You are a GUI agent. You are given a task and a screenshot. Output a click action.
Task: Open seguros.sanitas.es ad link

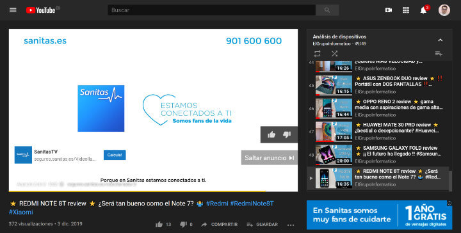65,159
